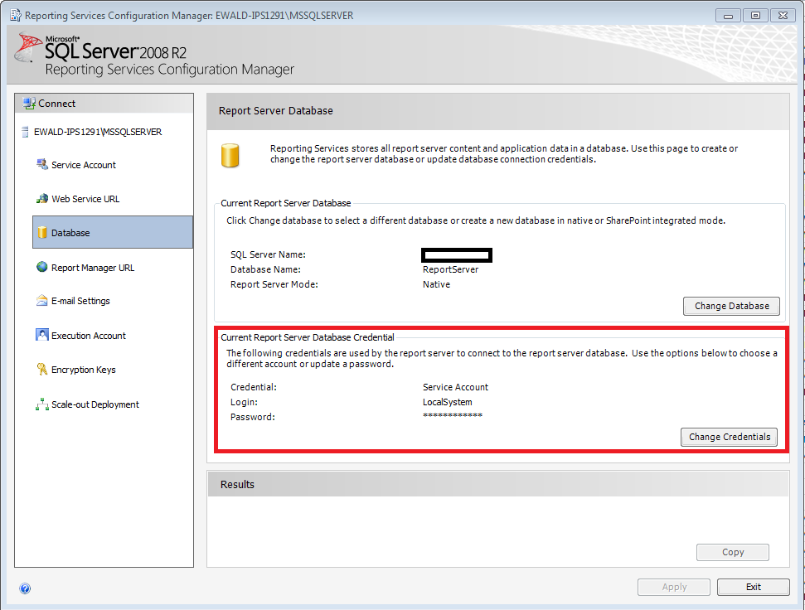
Task: Open Report Manager URL settings
Action: [92, 268]
